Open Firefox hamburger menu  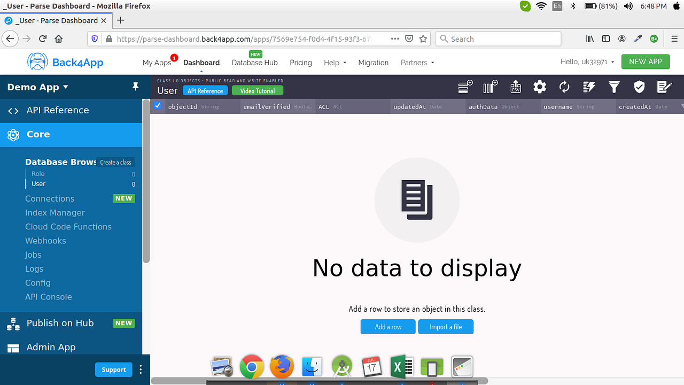(x=674, y=38)
